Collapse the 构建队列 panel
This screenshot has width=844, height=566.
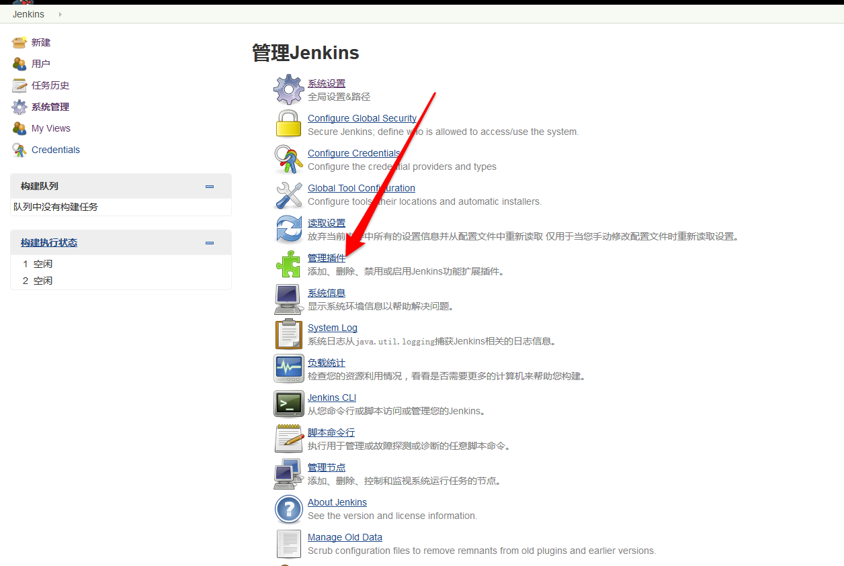pos(210,187)
